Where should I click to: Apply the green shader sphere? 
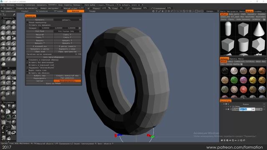coord(234,80)
